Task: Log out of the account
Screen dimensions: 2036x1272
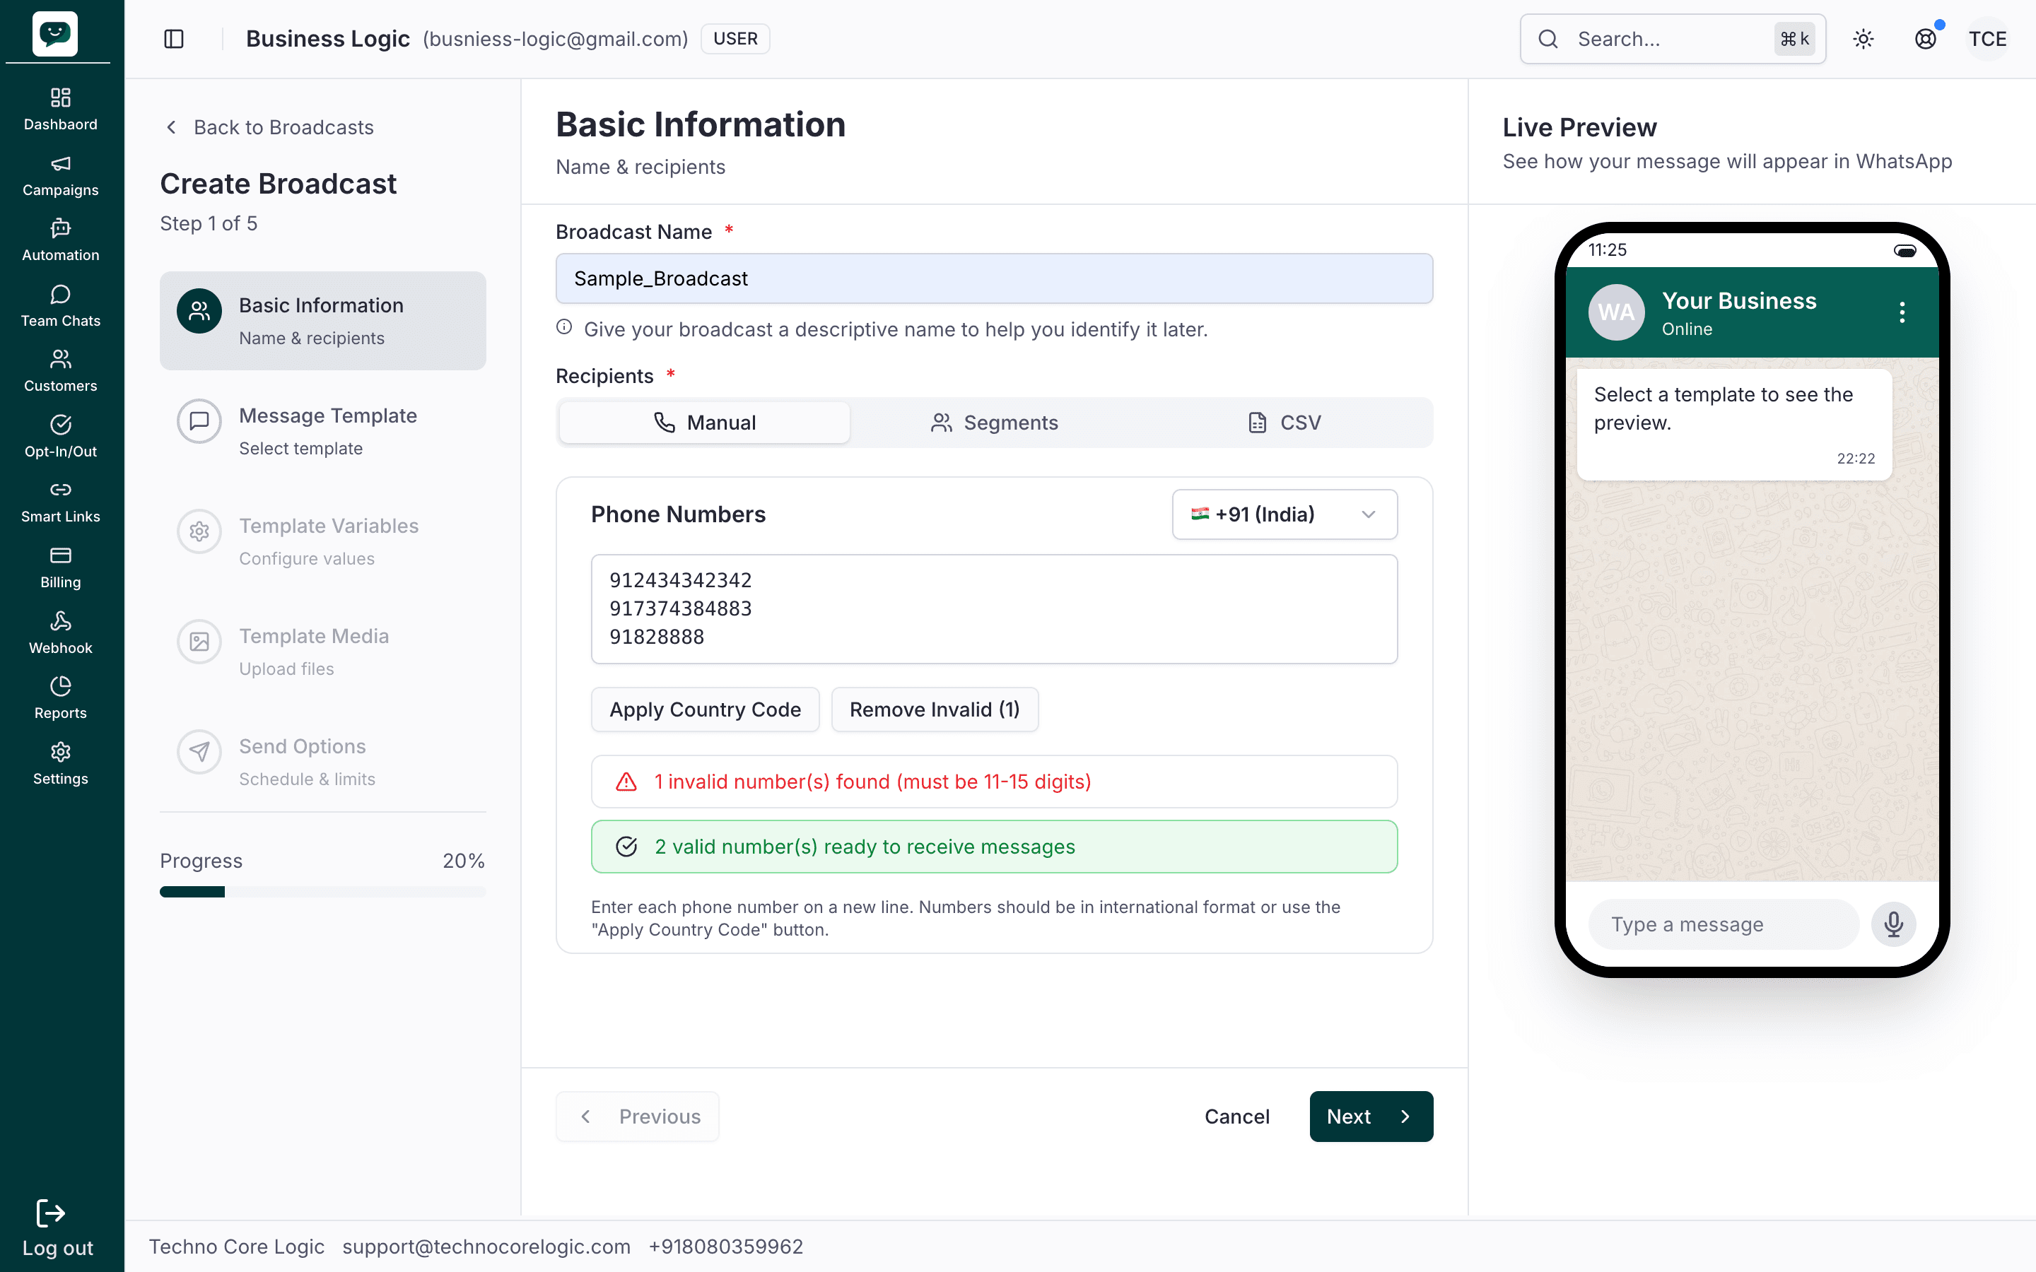Action: pyautogui.click(x=57, y=1228)
